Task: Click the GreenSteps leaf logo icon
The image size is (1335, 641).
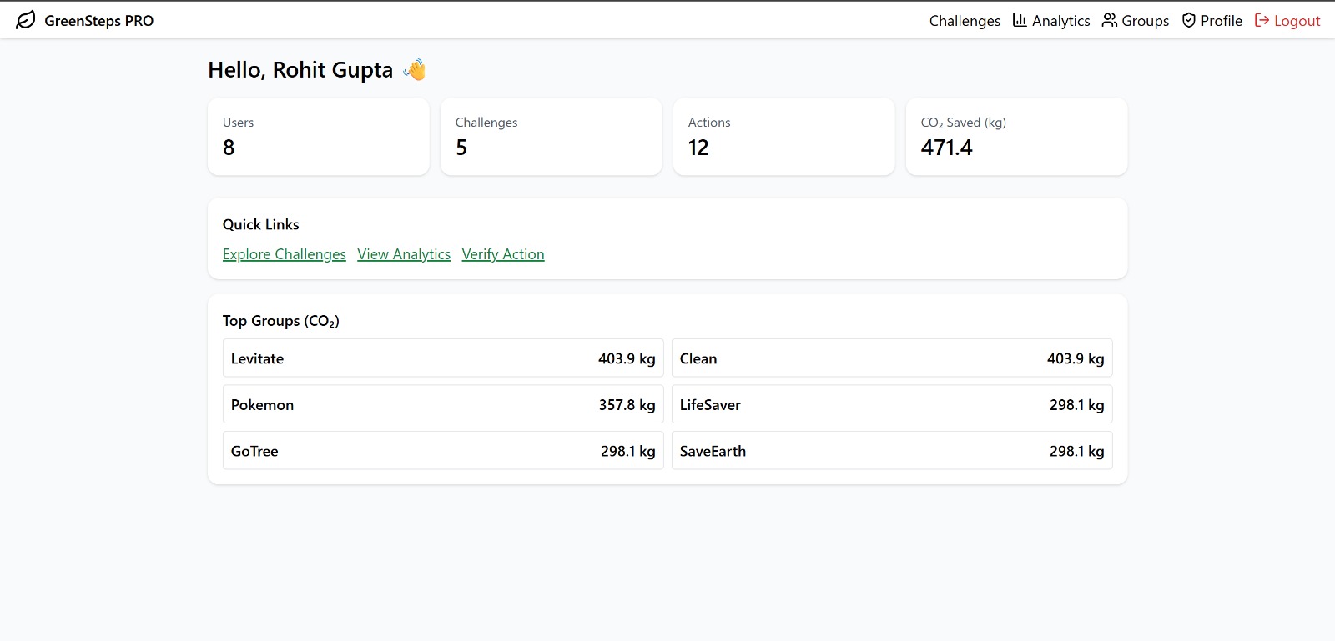Action: (x=26, y=20)
